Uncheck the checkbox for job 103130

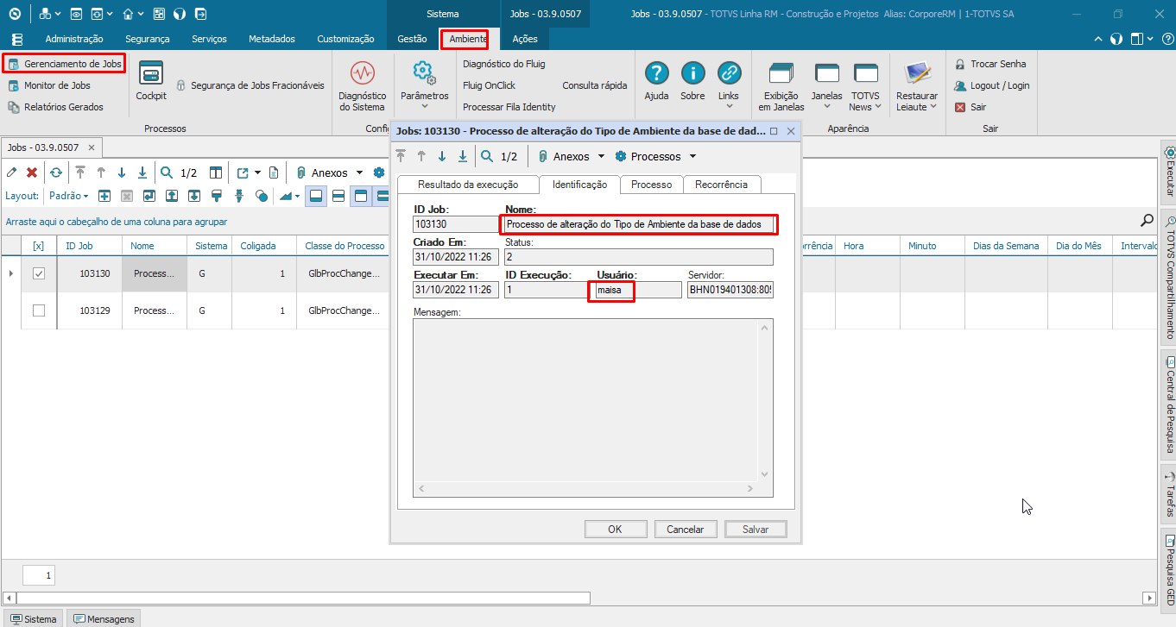tap(39, 273)
